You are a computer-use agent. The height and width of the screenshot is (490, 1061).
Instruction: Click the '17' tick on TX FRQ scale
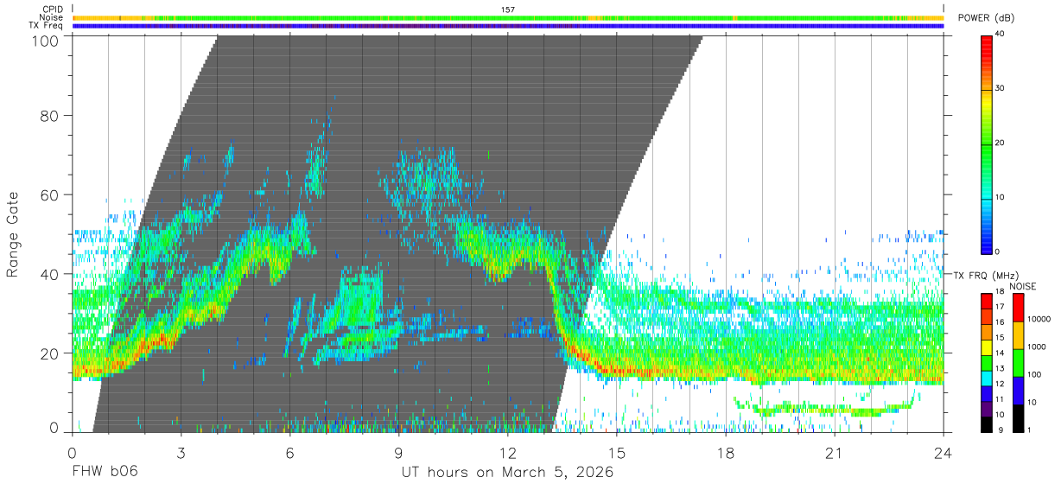click(x=1000, y=307)
